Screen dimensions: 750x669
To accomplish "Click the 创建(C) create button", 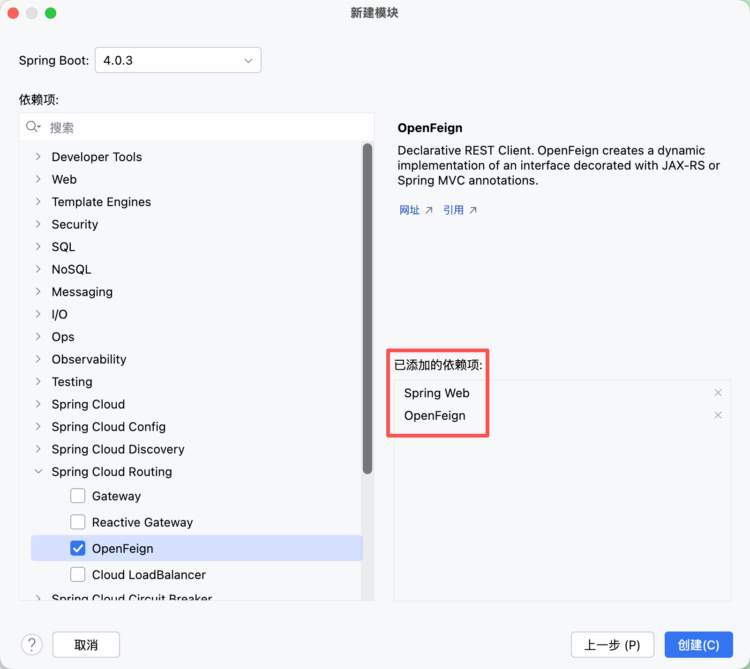I will point(698,645).
